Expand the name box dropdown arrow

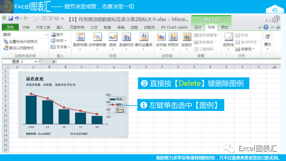[36, 62]
